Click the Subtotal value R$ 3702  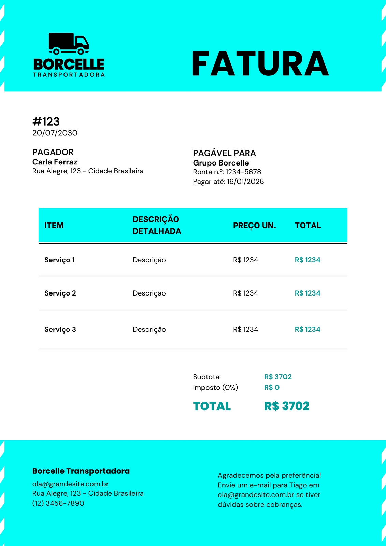point(278,377)
